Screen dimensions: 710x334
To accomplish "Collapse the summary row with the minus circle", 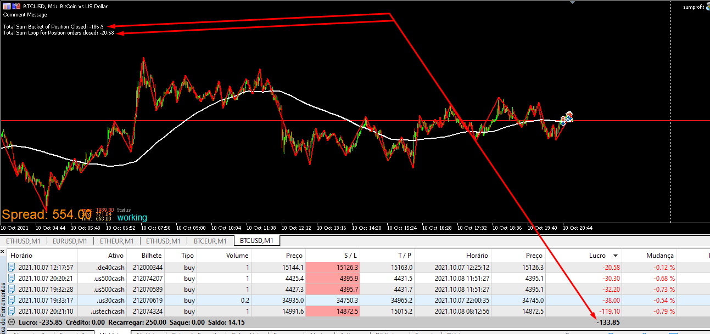I will tap(12, 322).
